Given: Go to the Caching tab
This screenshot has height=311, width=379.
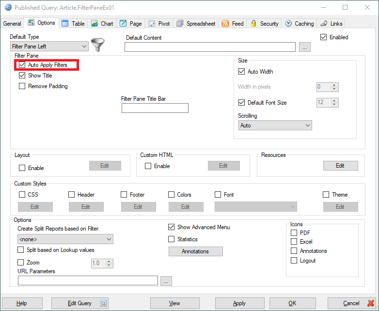Looking at the screenshot, I should [299, 23].
